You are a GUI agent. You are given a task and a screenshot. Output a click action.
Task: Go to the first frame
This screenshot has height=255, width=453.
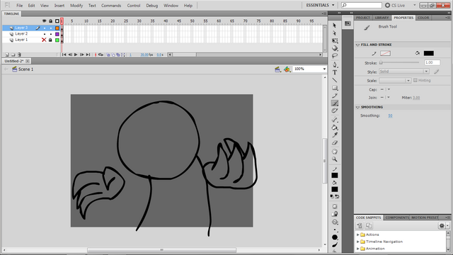64,55
